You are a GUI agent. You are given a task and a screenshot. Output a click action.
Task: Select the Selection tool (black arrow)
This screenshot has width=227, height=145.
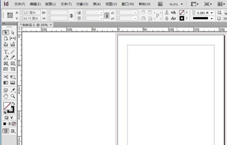pyautogui.click(x=6, y=33)
